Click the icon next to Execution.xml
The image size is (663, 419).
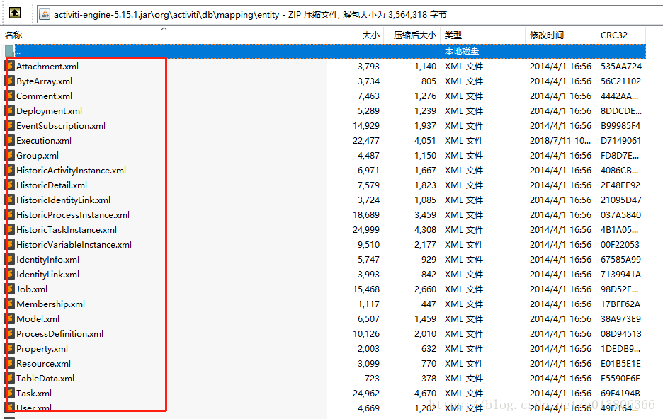[x=9, y=141]
